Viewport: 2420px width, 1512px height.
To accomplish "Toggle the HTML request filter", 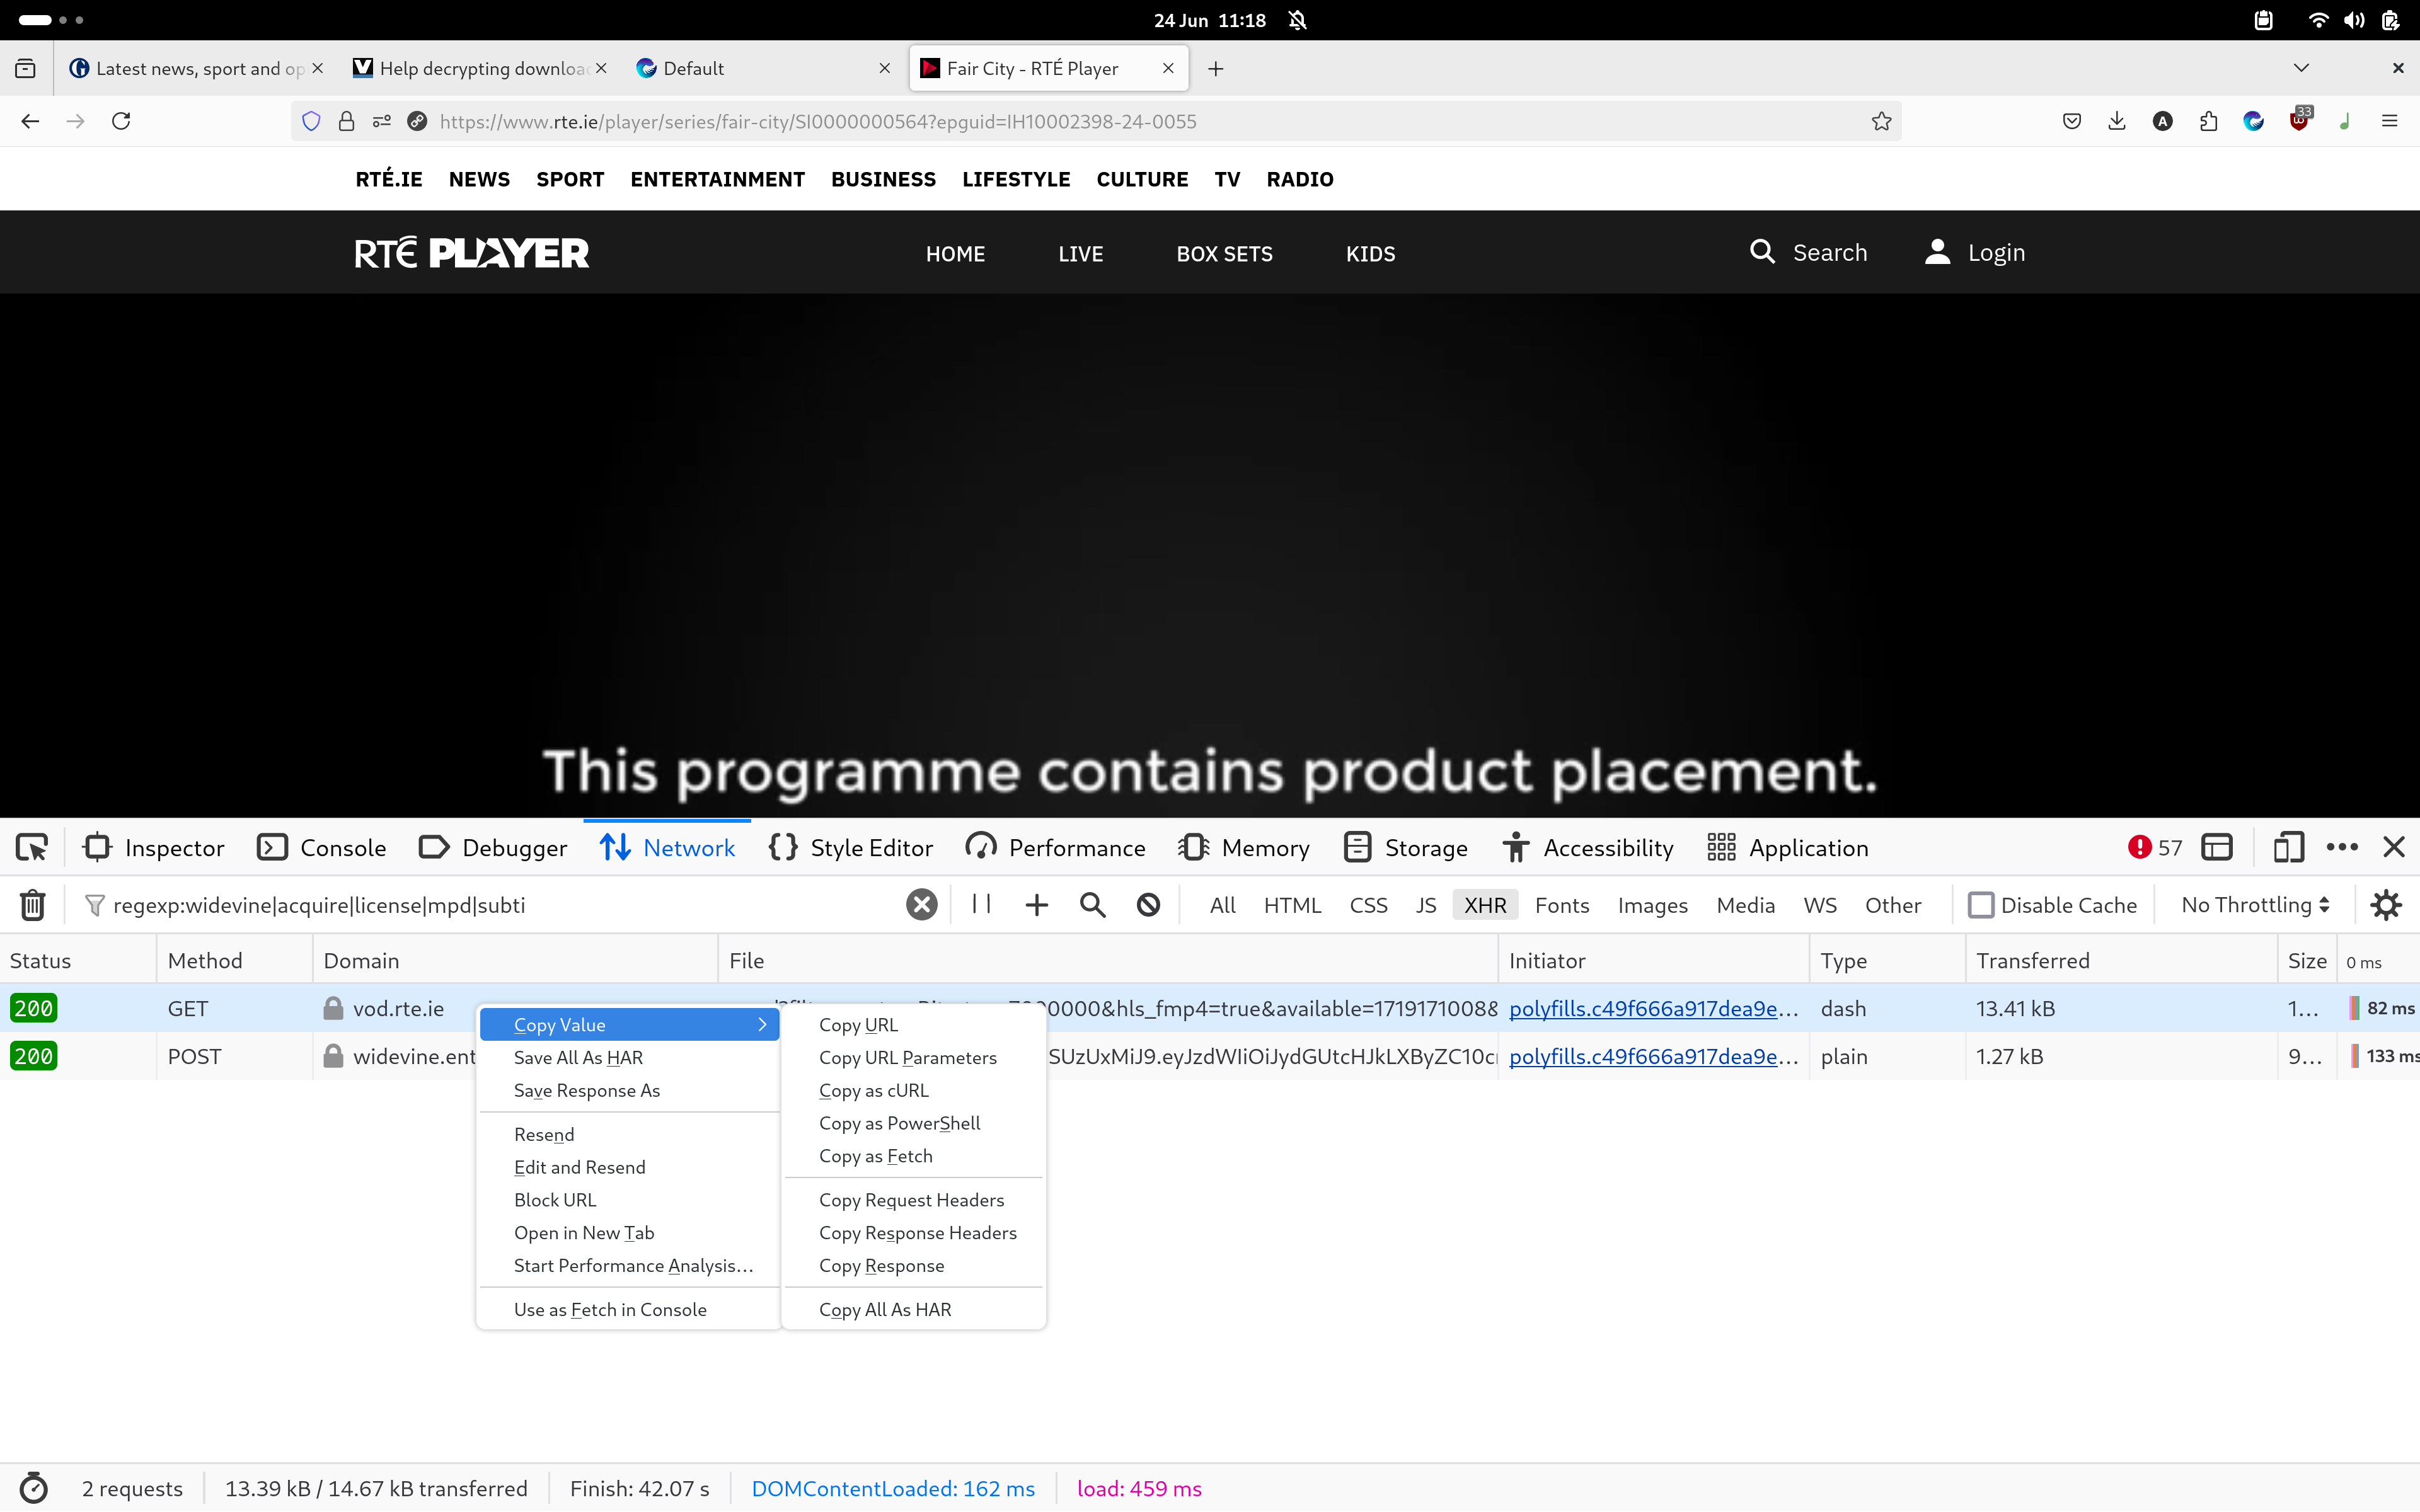I will click(1292, 905).
